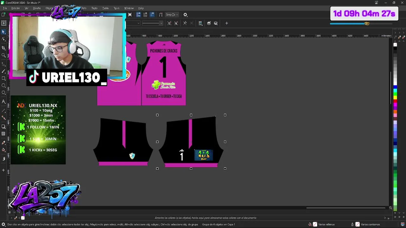Open the status bar gear settings

pyautogui.click(x=3, y=225)
